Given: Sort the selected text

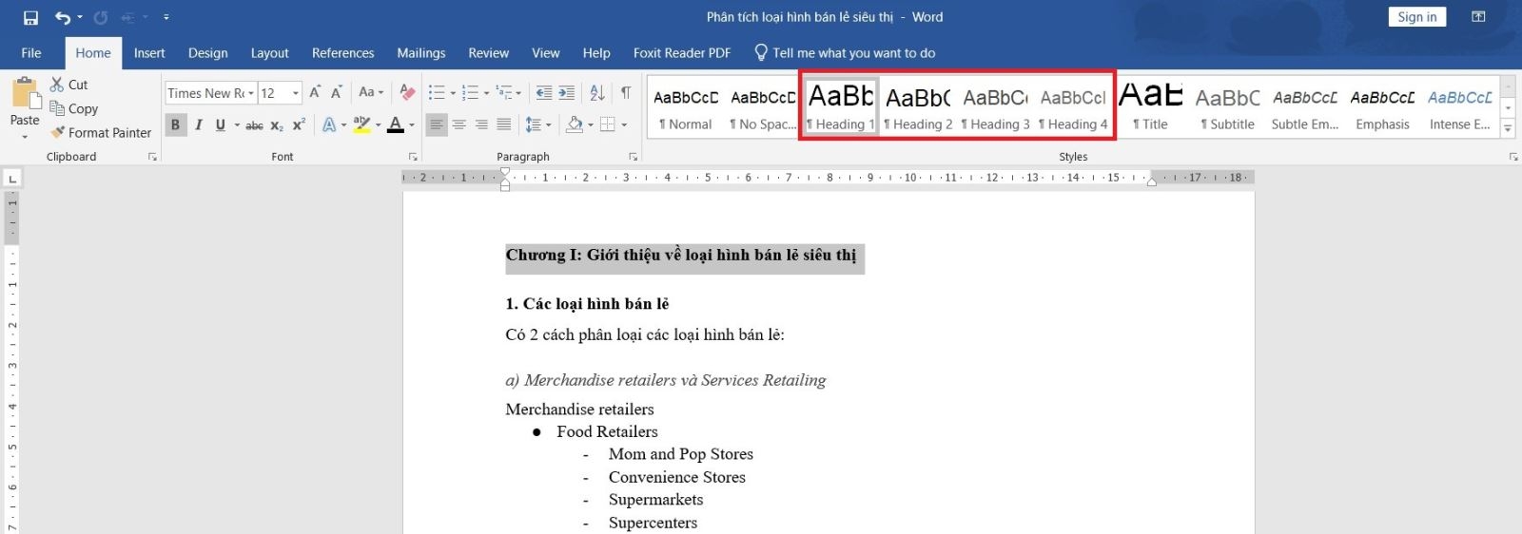Looking at the screenshot, I should (597, 92).
